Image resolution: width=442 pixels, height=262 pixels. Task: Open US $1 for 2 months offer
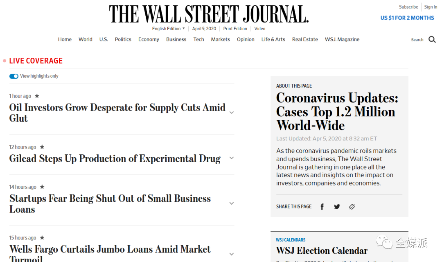(x=407, y=18)
